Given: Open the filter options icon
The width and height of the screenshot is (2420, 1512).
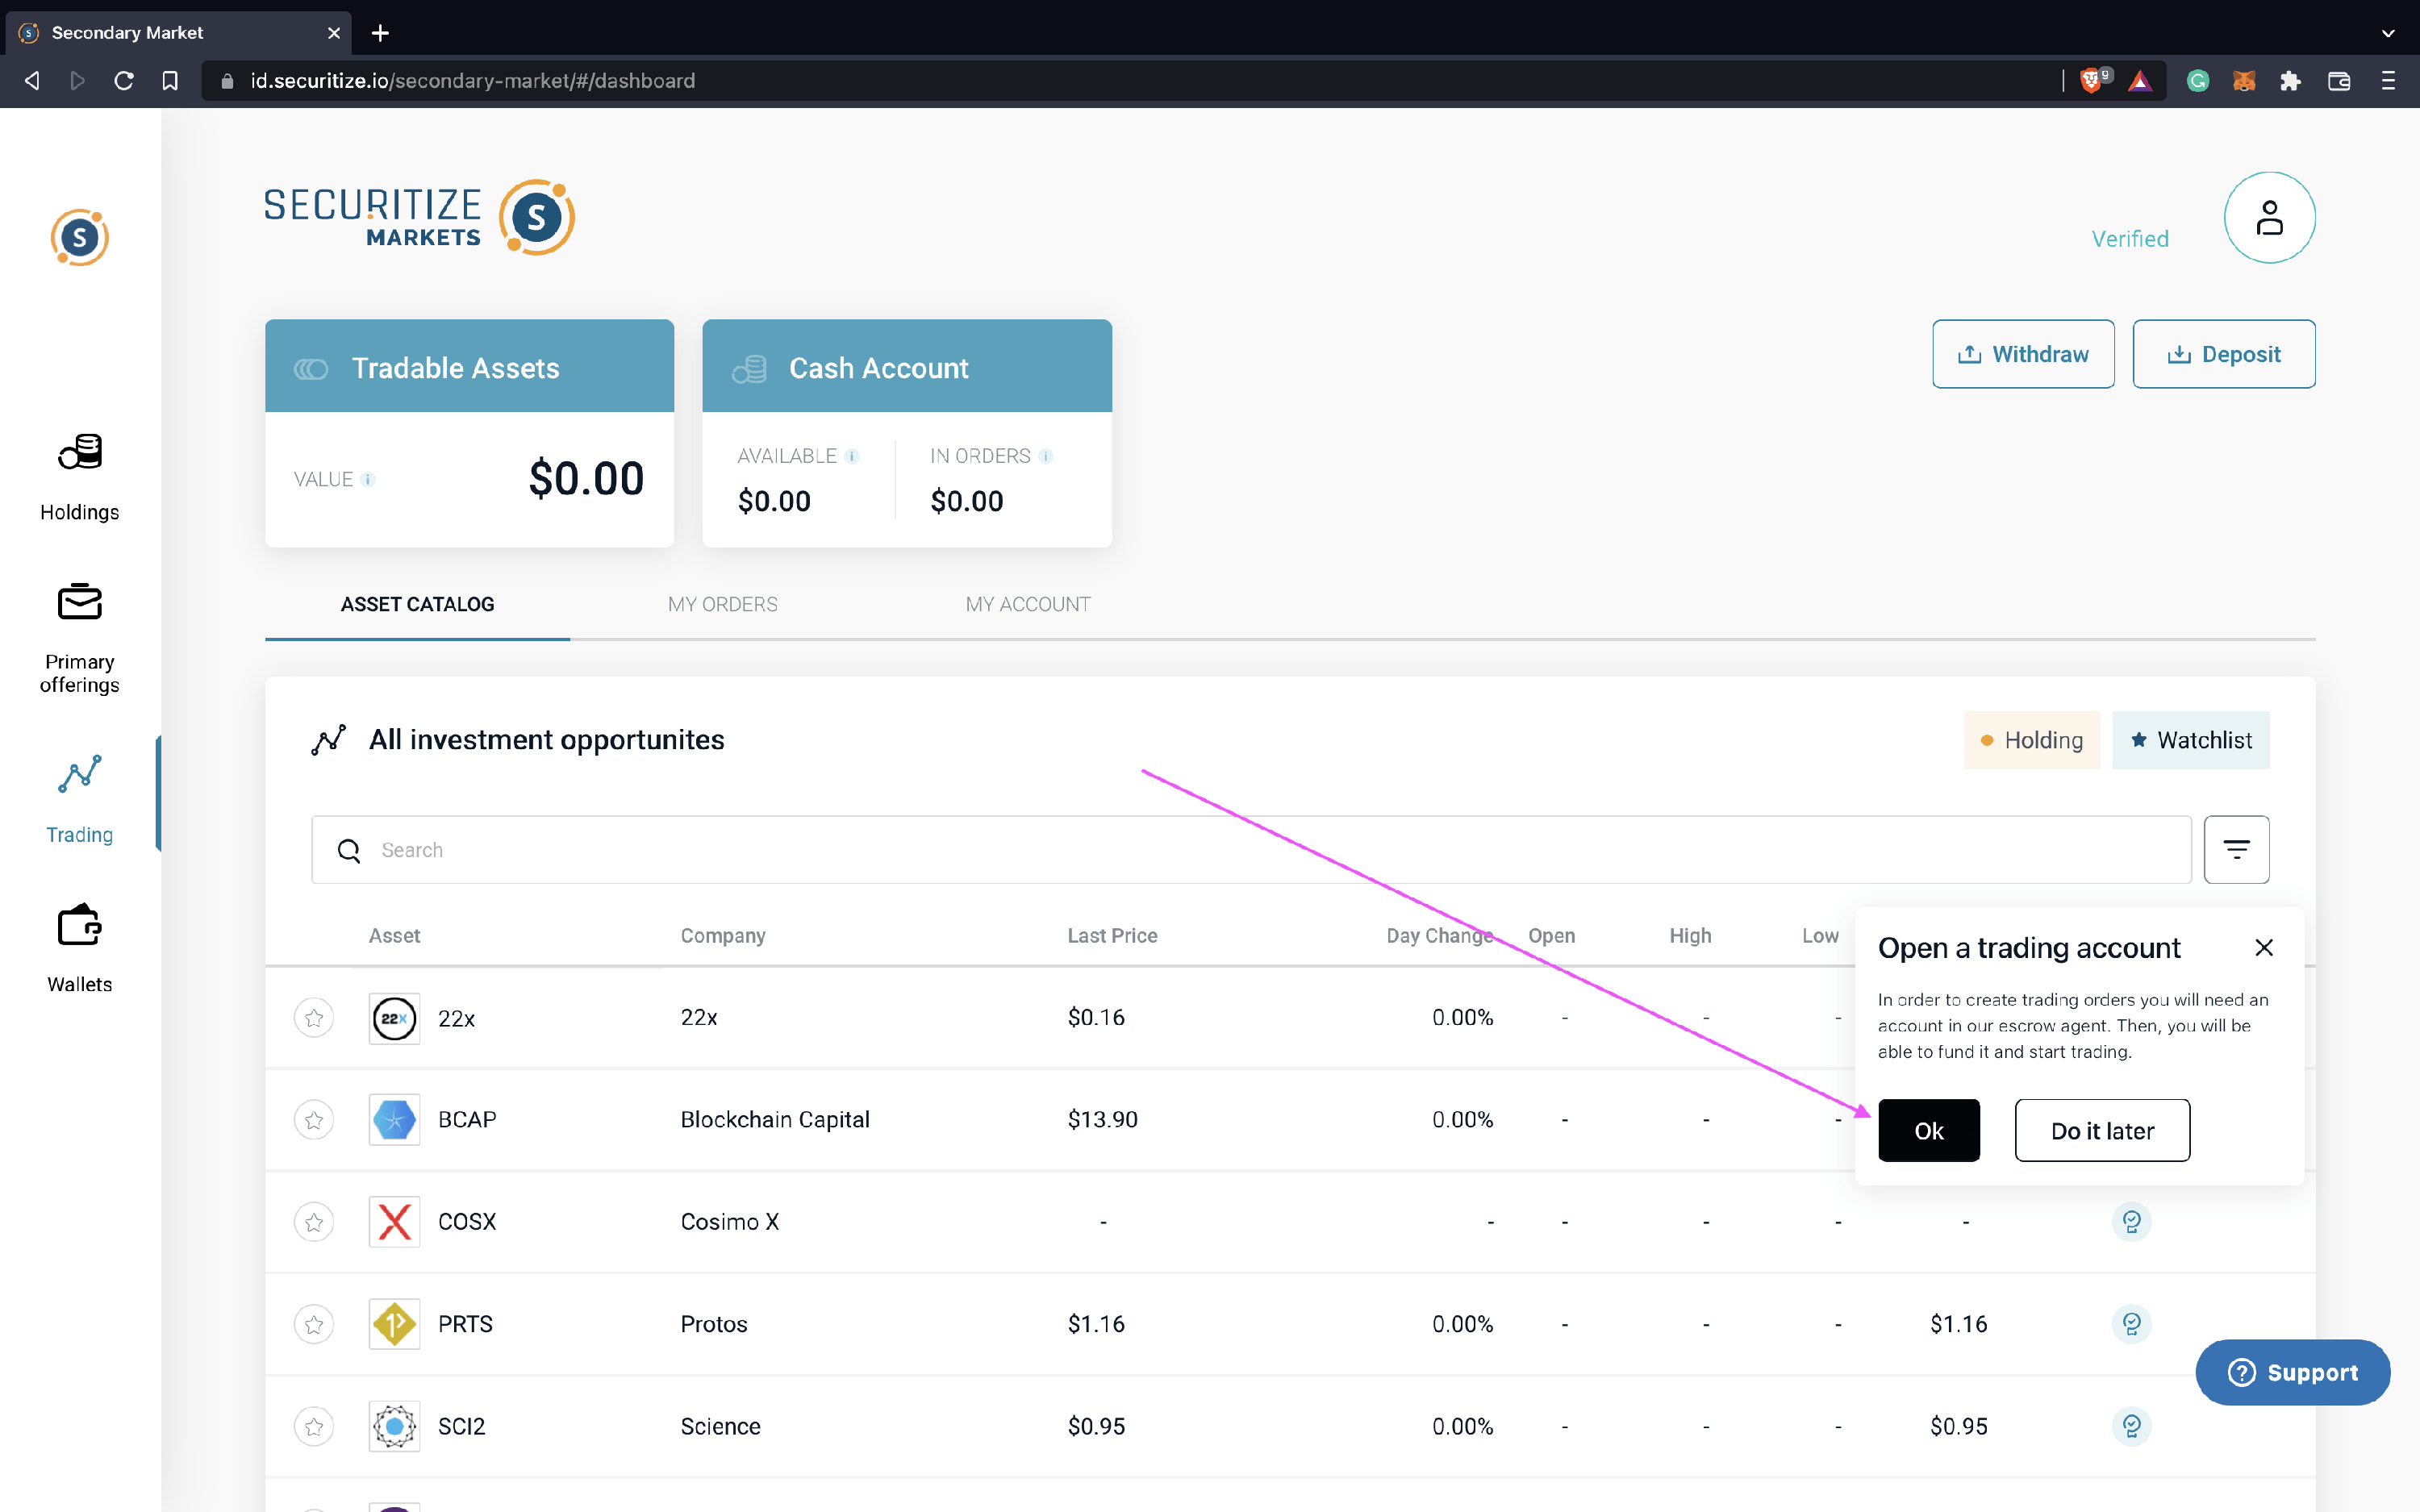Looking at the screenshot, I should click(2236, 849).
